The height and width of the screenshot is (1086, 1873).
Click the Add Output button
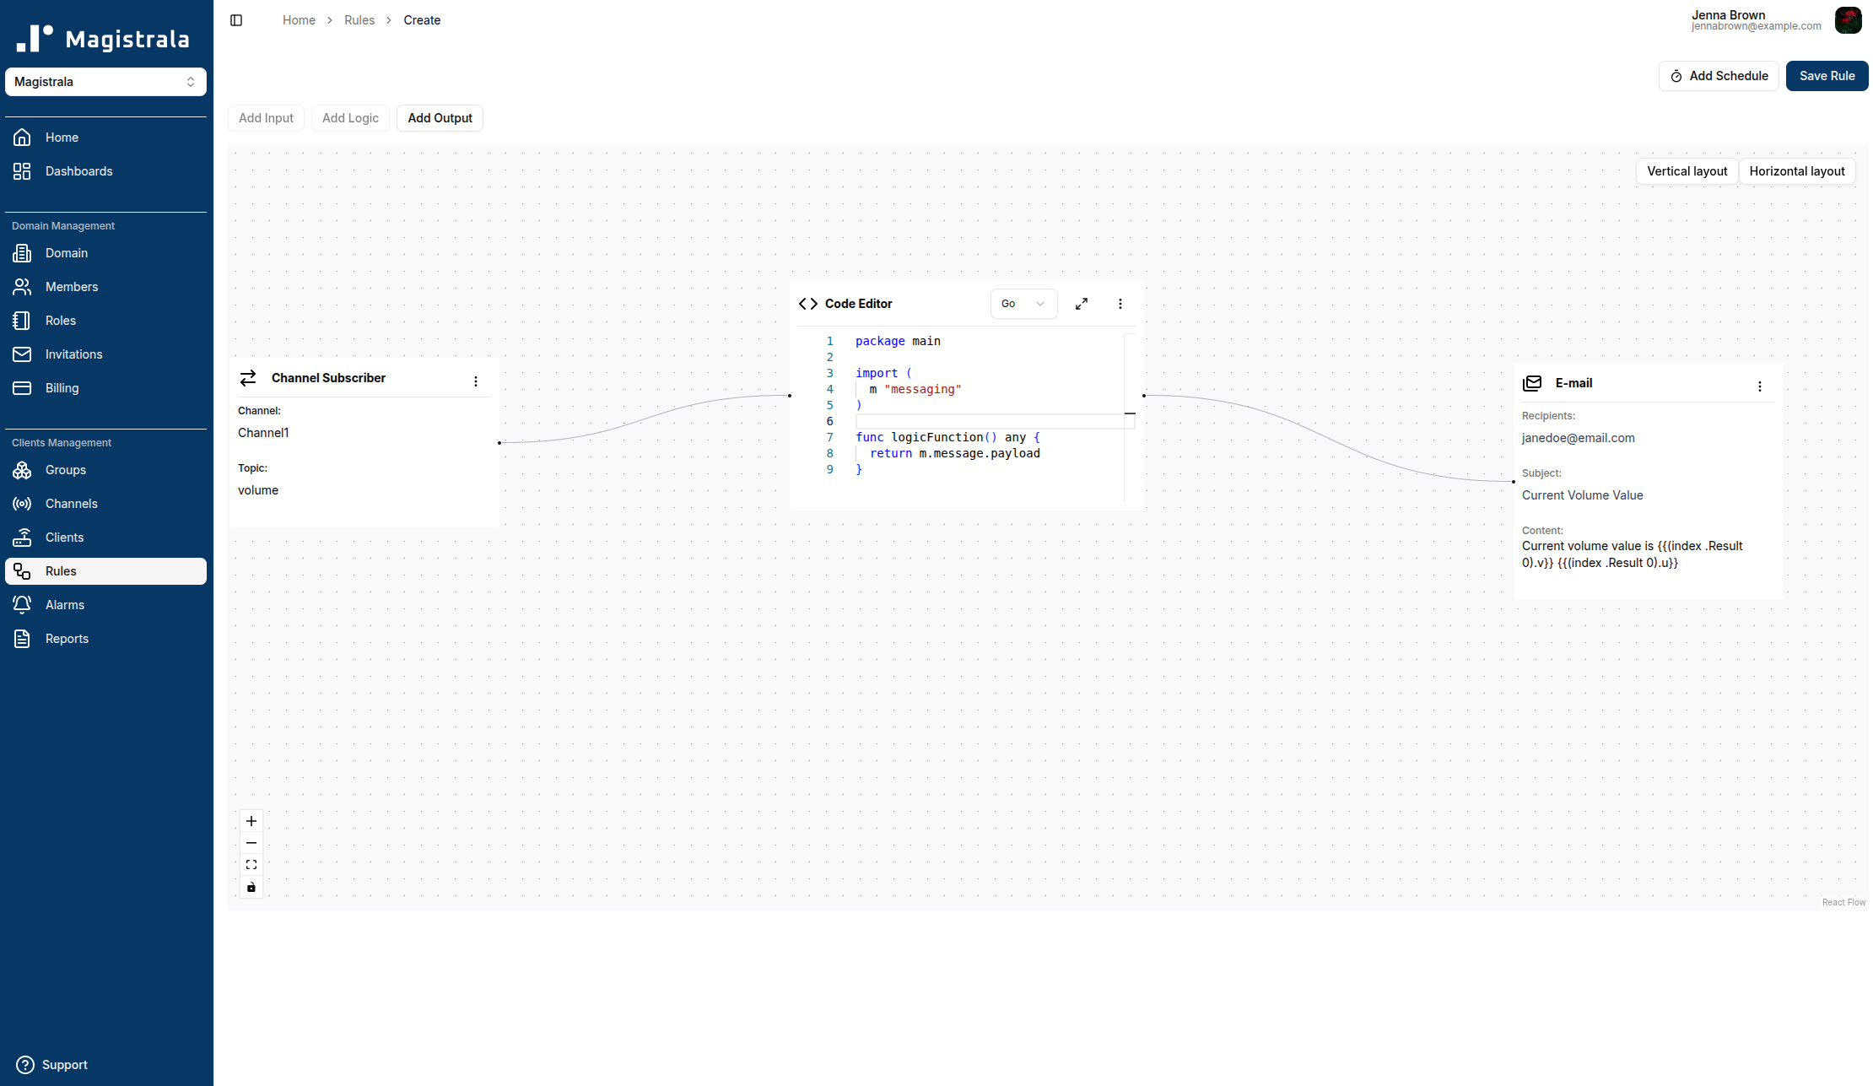440,118
